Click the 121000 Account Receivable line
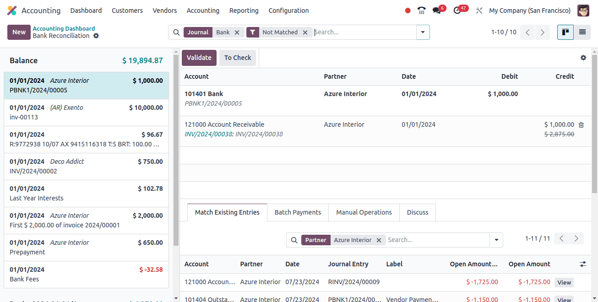Screen dimensions: 598x302 click(386, 131)
